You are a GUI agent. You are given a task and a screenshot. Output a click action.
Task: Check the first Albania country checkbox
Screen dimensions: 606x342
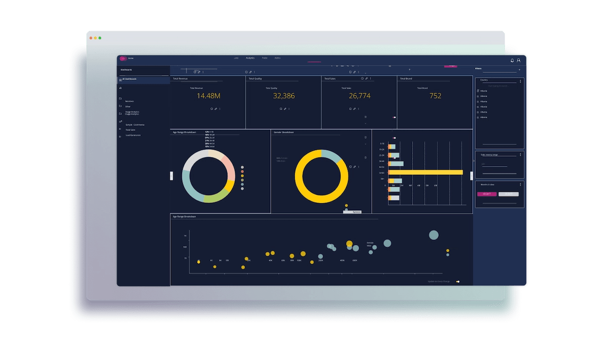pyautogui.click(x=478, y=91)
